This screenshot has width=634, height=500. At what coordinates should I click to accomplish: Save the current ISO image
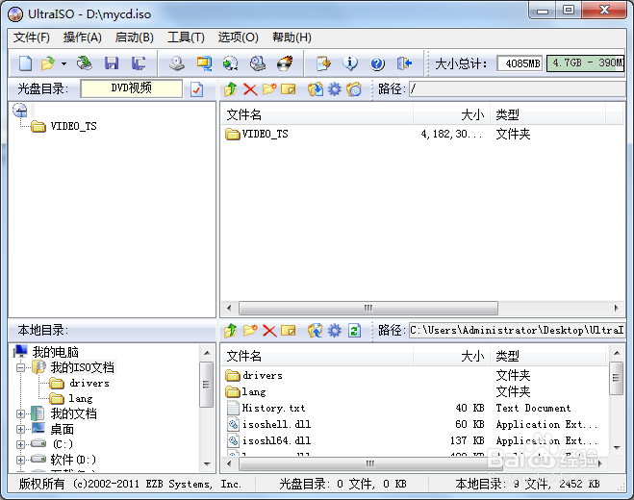pyautogui.click(x=112, y=63)
